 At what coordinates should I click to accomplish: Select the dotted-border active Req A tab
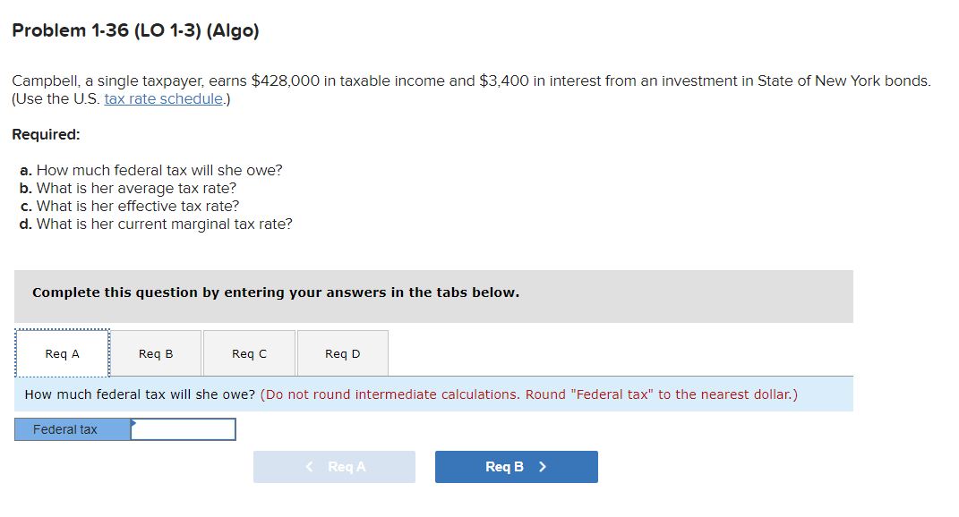(62, 352)
